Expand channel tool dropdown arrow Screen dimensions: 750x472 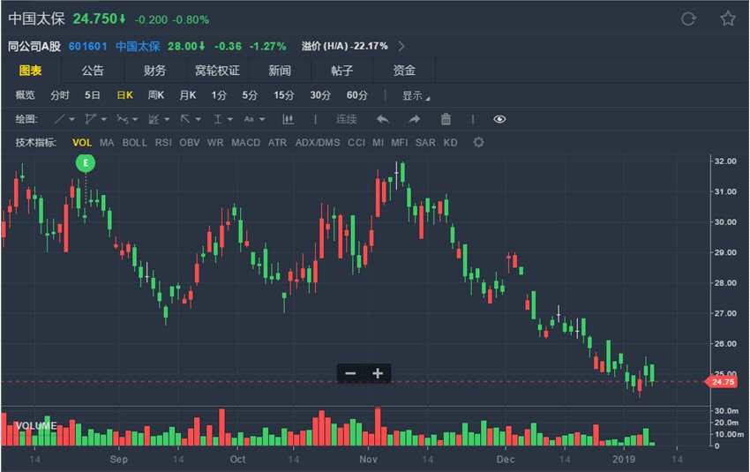point(103,119)
